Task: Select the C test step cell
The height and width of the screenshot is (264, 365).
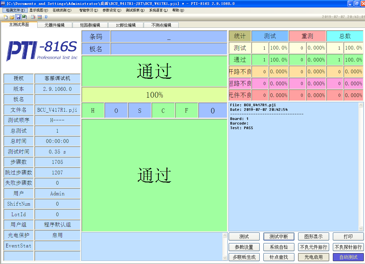Action: click(x=163, y=111)
